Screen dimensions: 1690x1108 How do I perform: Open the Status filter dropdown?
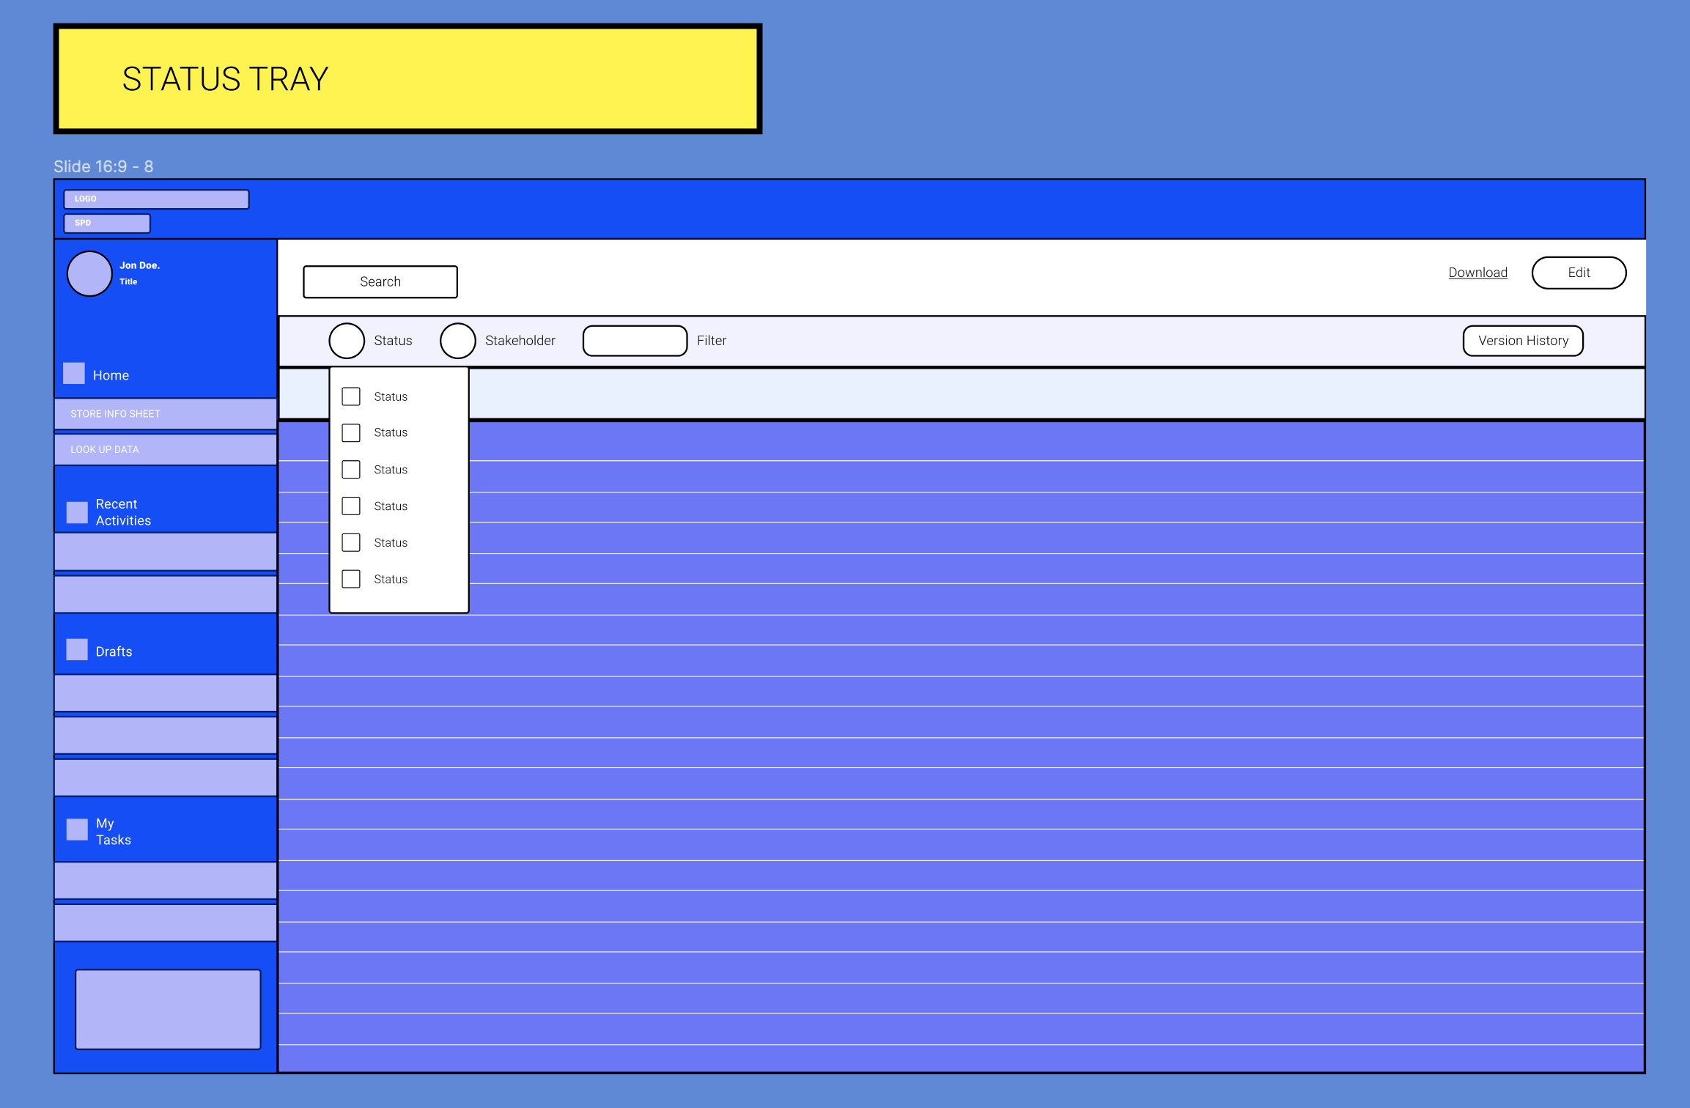[346, 340]
